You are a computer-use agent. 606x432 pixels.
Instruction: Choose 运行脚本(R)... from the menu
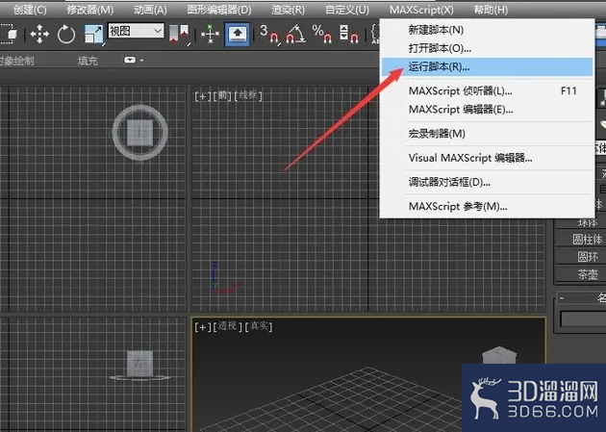point(487,66)
